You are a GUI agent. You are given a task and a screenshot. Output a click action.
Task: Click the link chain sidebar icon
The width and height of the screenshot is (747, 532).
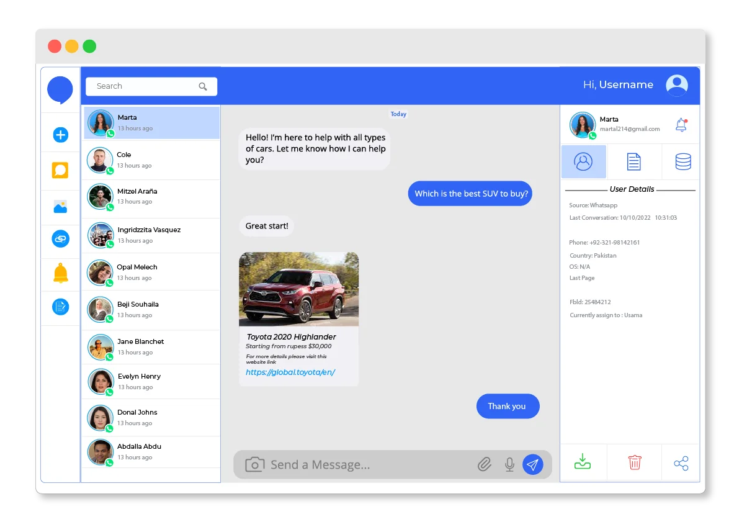point(60,238)
